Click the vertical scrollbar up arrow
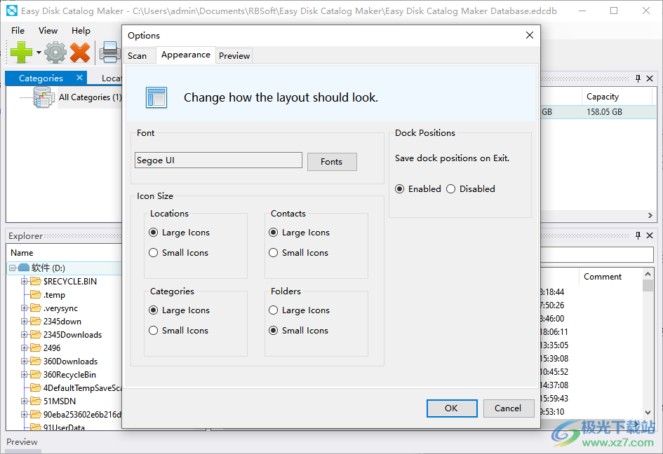 tap(648, 274)
